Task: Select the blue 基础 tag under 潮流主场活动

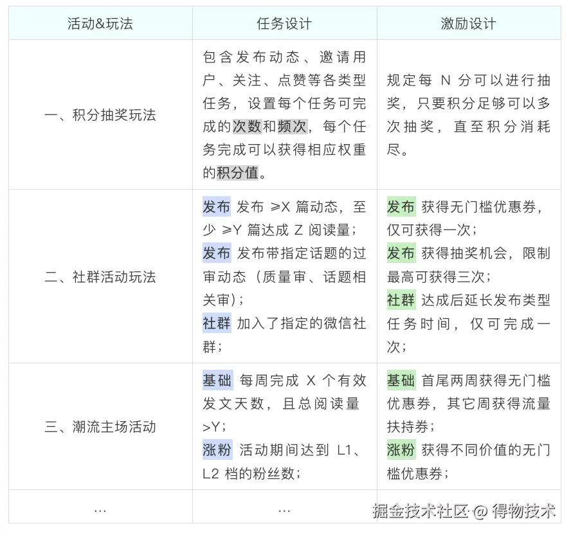Action: pos(217,381)
